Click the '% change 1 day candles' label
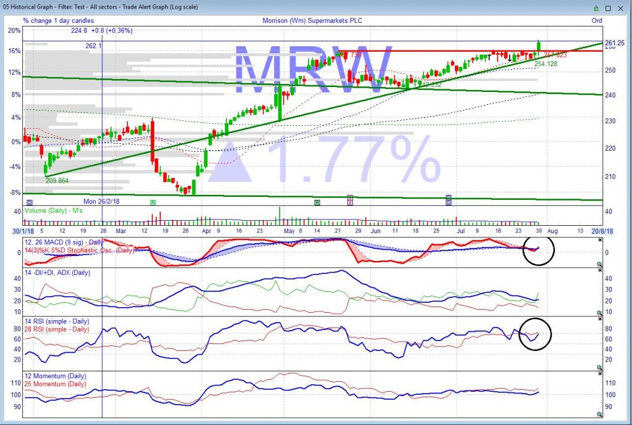 pos(59,20)
